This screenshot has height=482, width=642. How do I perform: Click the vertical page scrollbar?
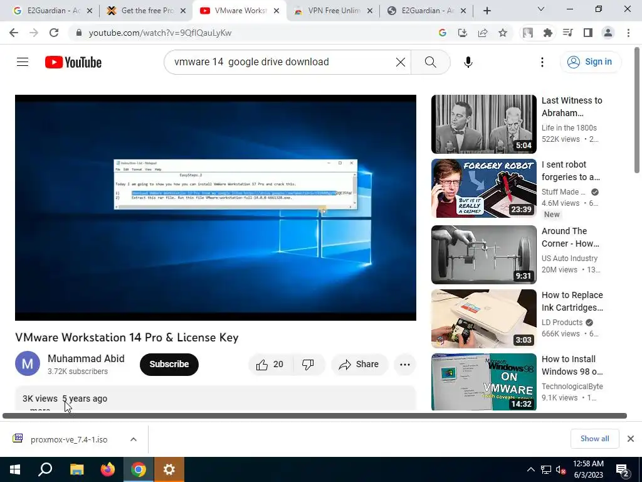click(638, 110)
